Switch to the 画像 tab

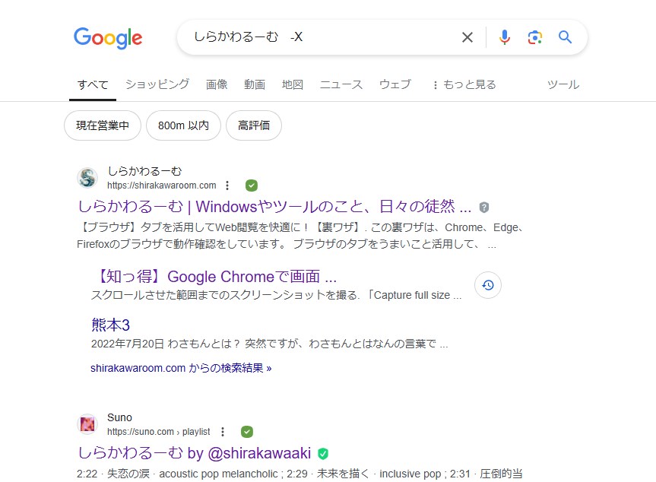click(217, 84)
